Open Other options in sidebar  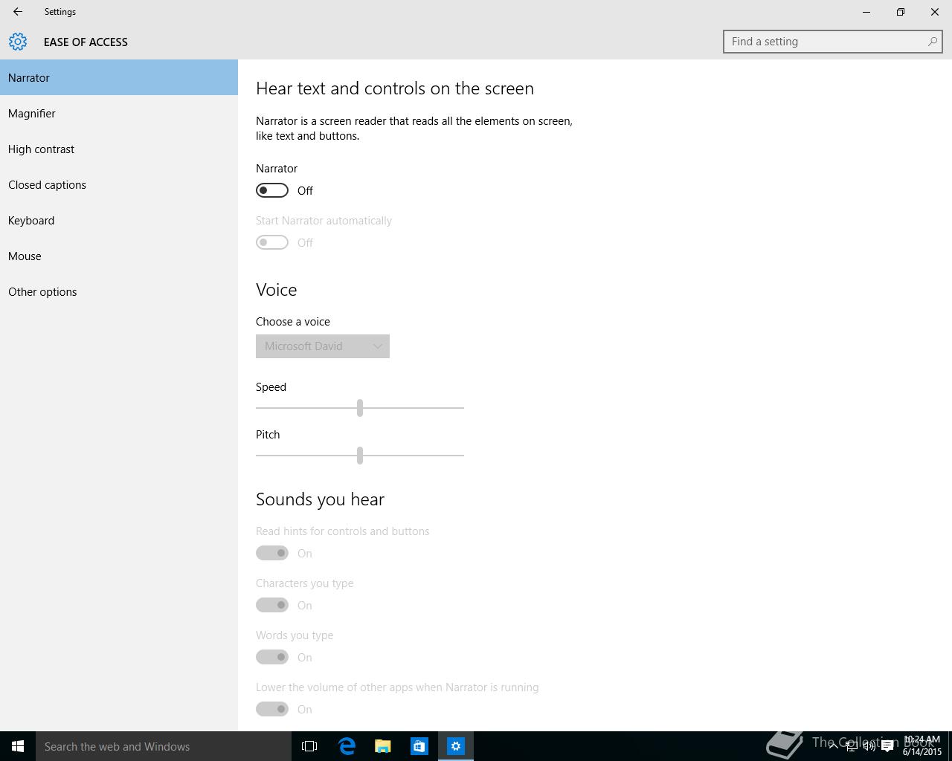point(119,291)
